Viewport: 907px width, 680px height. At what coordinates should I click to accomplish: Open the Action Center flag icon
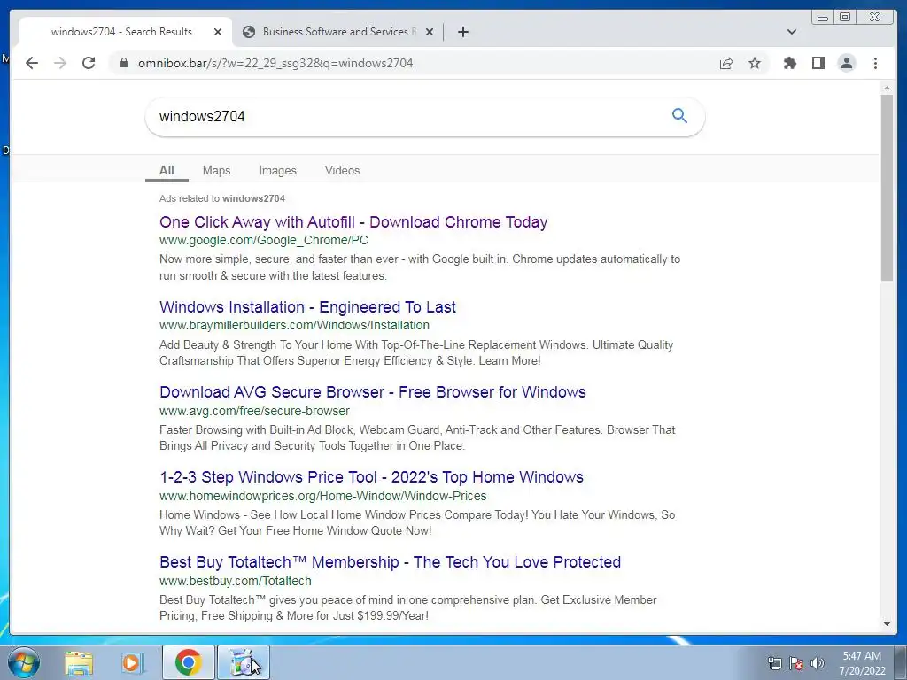[x=796, y=663]
